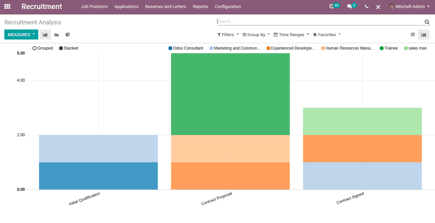
Task: Select the Grouped radio option
Action: [43, 48]
